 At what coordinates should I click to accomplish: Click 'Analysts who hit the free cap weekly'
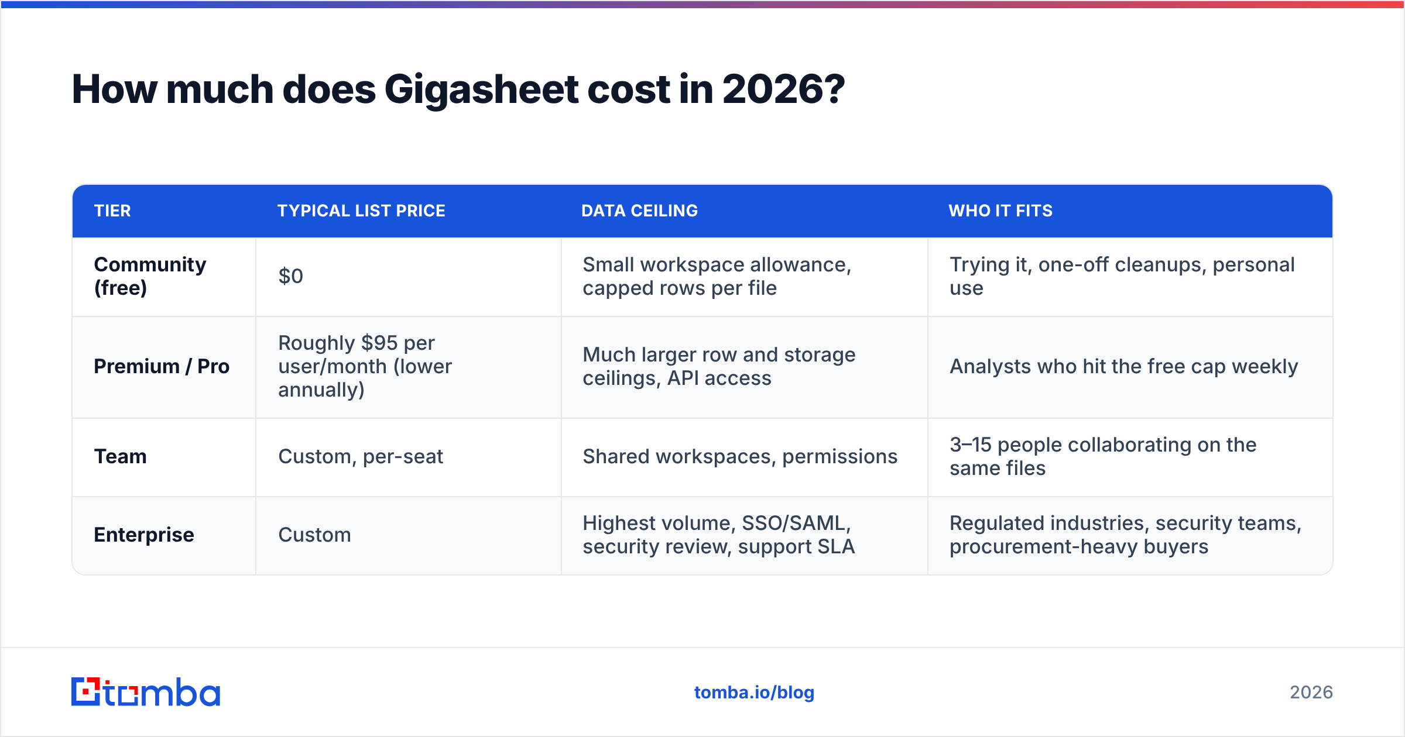(x=1130, y=367)
